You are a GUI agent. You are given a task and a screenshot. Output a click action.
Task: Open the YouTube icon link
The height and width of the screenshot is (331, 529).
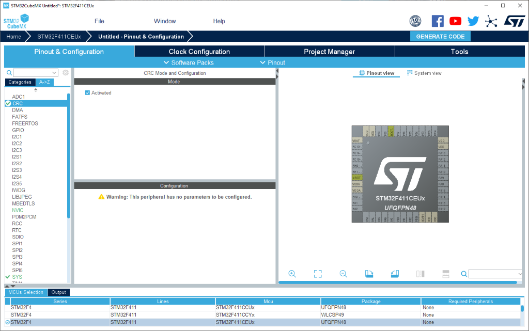[x=456, y=21]
